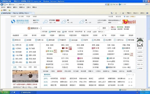
Task: Click the 12306·春运 link
Action: click(x=126, y=67)
